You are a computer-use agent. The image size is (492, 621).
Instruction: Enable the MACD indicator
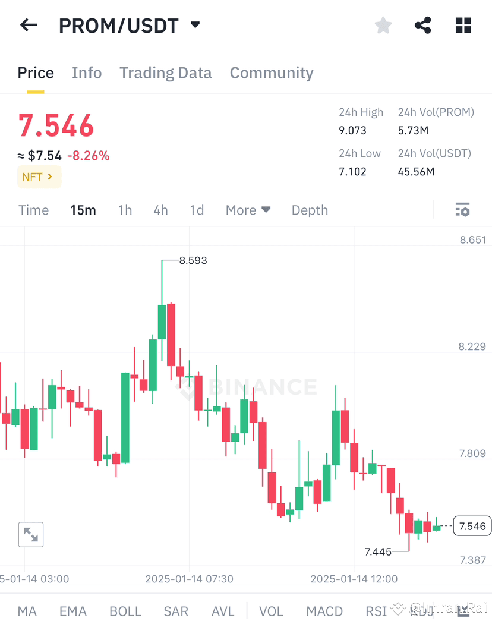324,611
